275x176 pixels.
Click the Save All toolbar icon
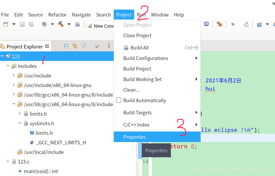pos(31,24)
